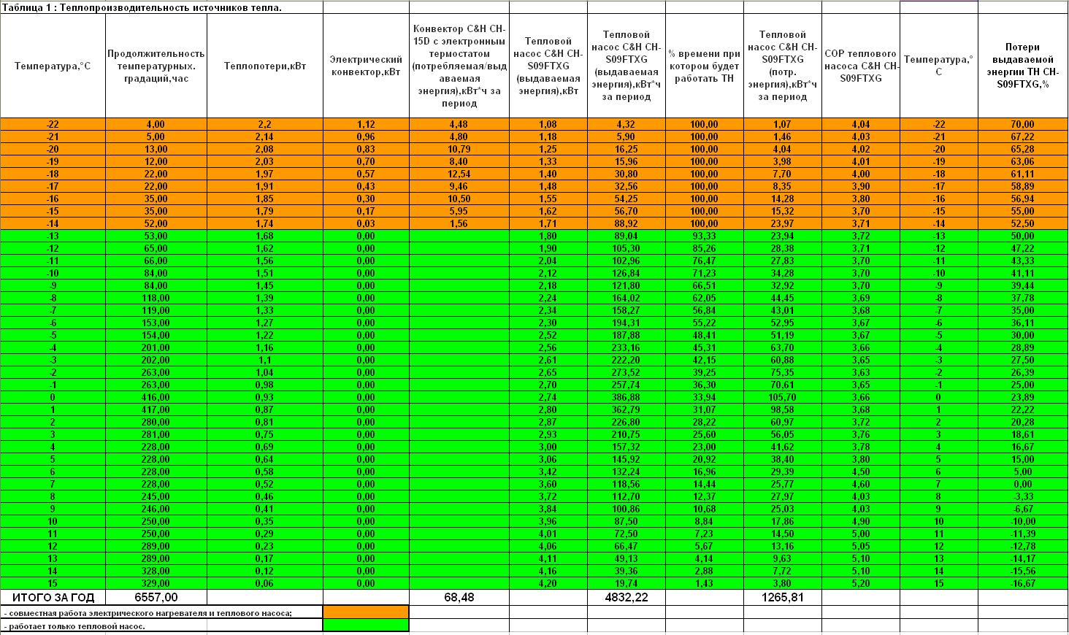
Task: Click the convector total cell 68,48
Action: (459, 597)
